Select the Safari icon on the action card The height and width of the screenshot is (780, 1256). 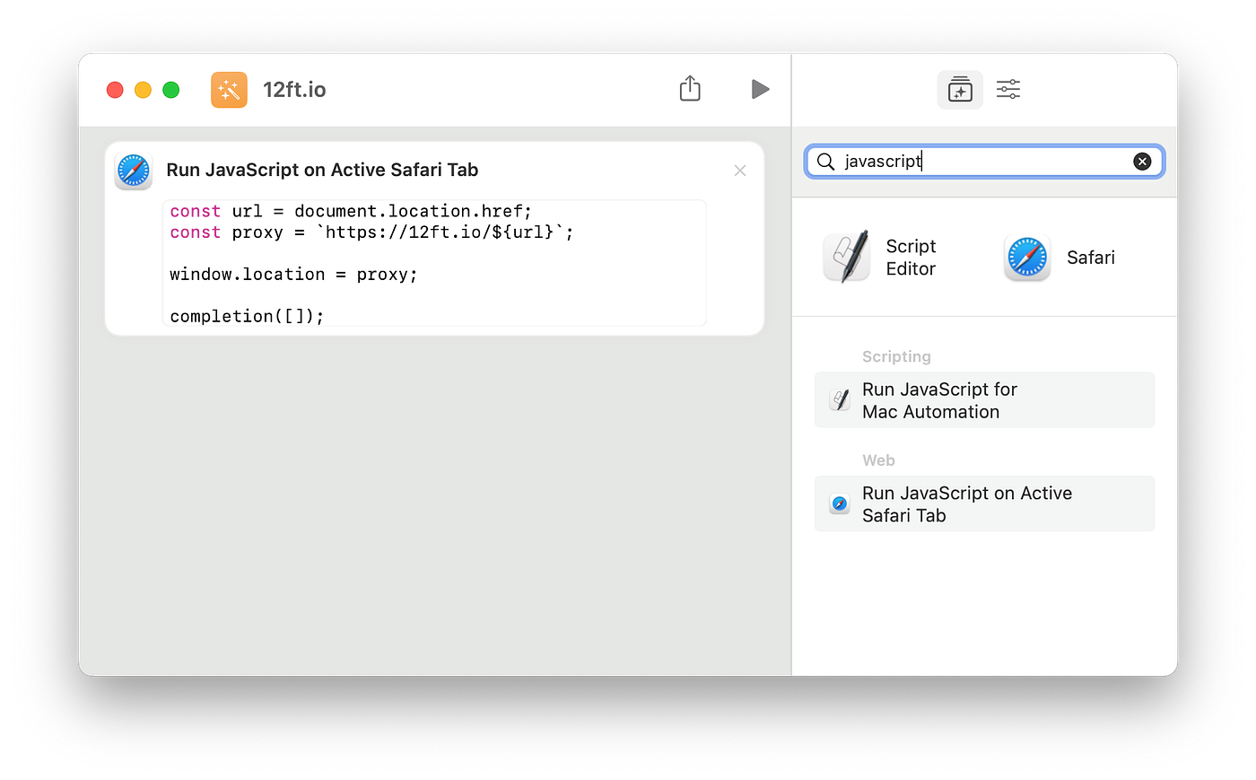[133, 170]
